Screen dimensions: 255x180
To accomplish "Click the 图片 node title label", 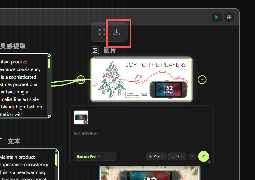I will tap(109, 50).
